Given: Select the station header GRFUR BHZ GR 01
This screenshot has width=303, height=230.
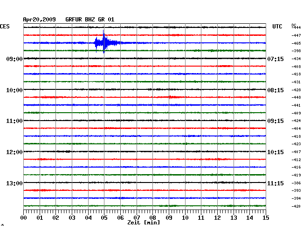Looking at the screenshot, I should click(x=90, y=20).
